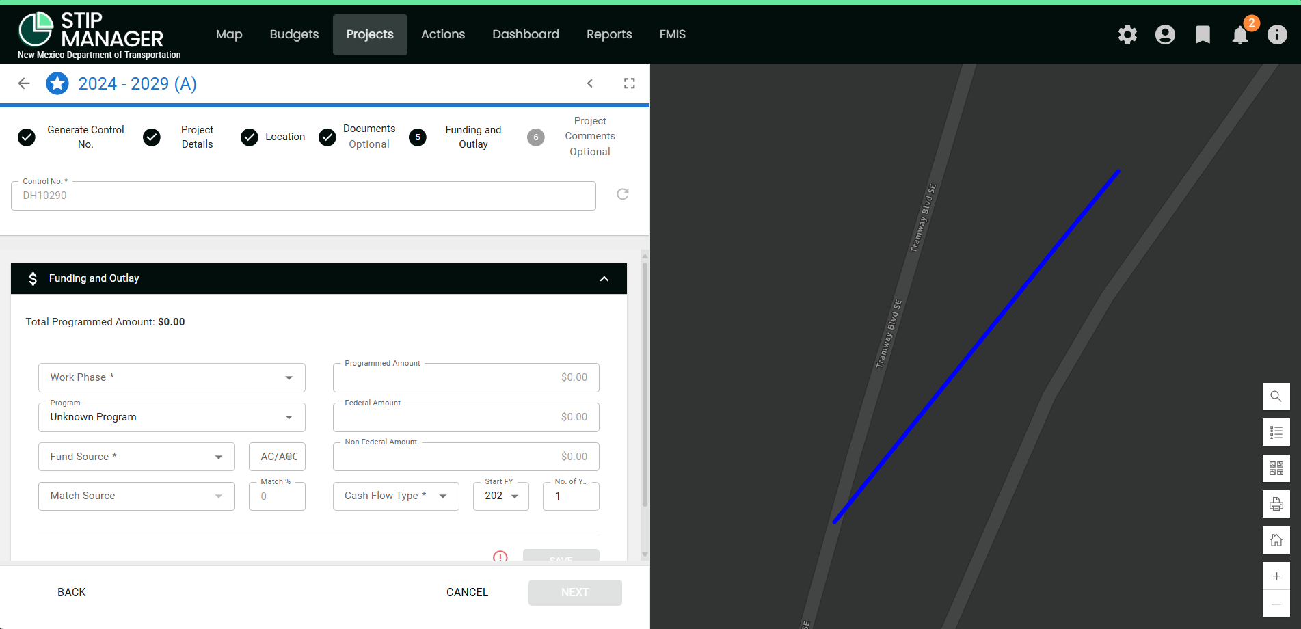This screenshot has width=1301, height=629.
Task: Open the bookmarks icon
Action: pyautogui.click(x=1203, y=34)
